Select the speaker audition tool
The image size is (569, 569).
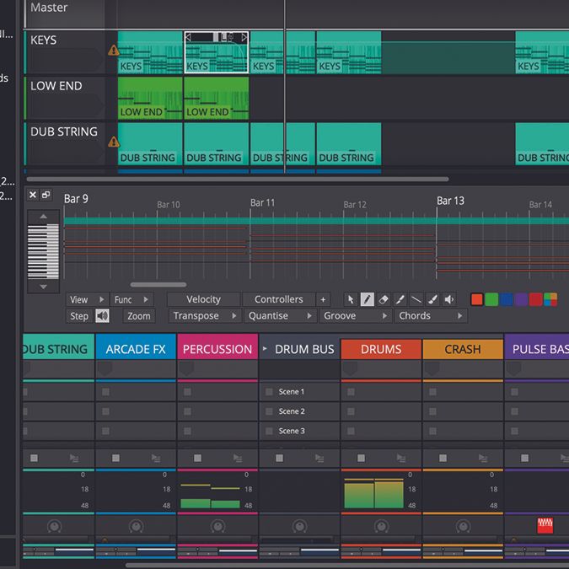449,300
